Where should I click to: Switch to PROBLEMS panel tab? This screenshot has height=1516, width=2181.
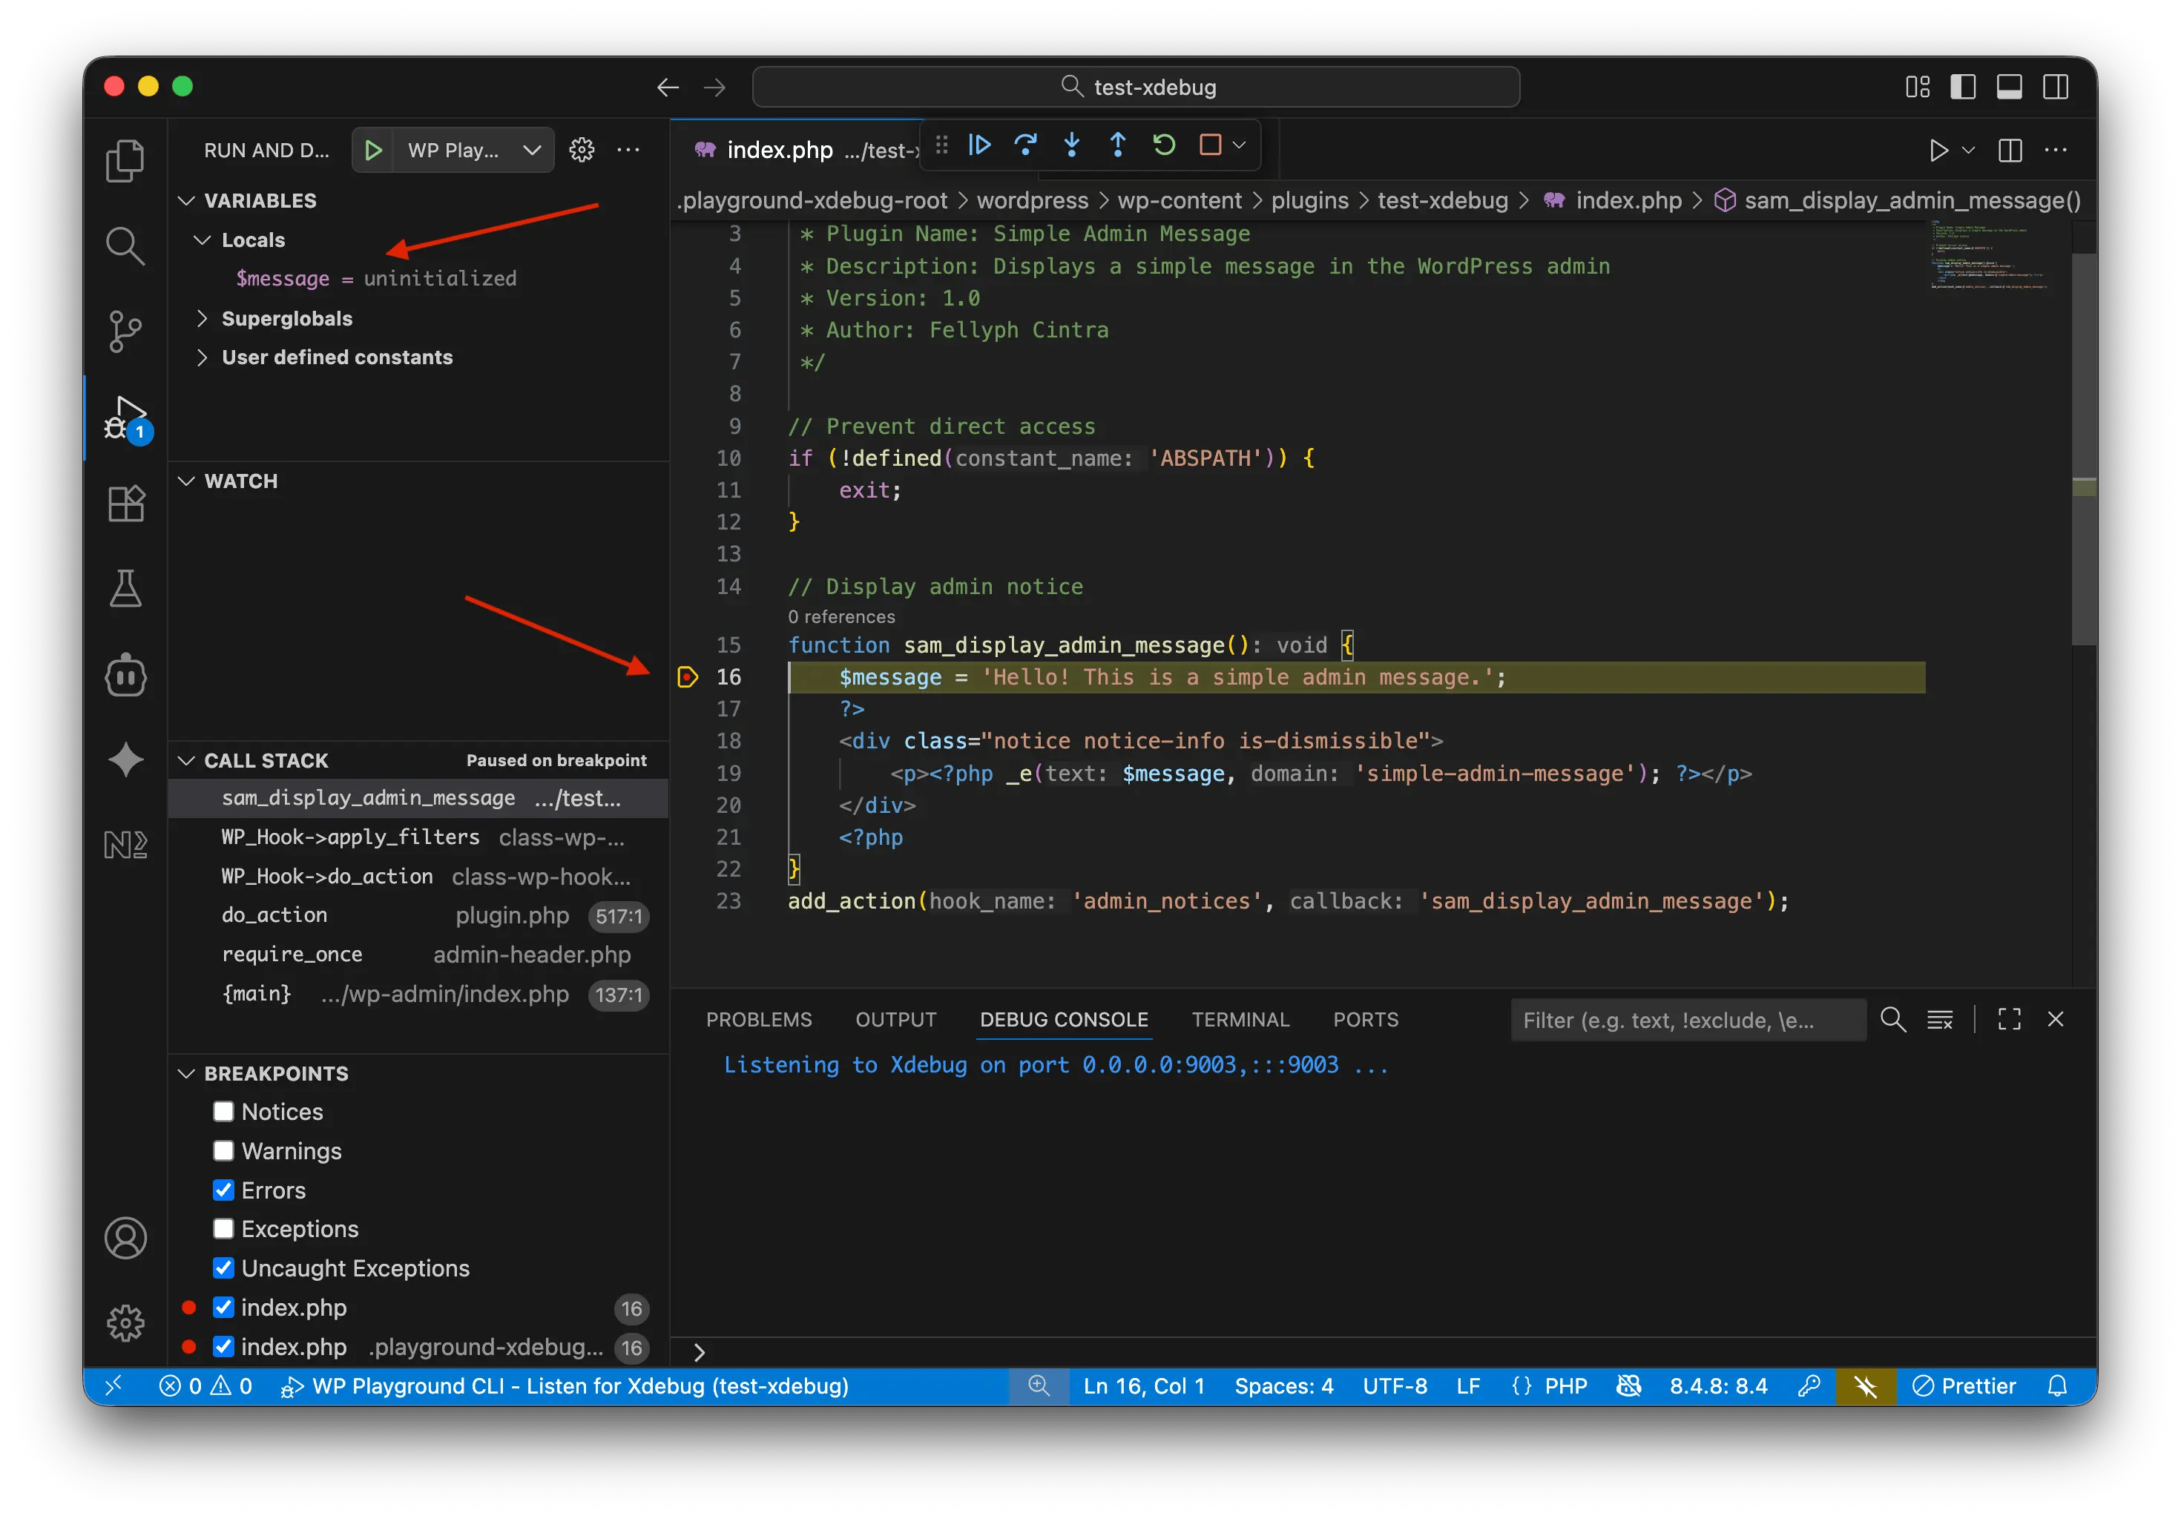759,1019
